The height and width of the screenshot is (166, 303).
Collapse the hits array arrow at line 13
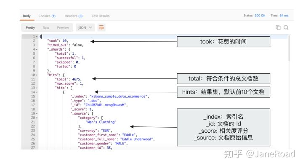[37, 88]
